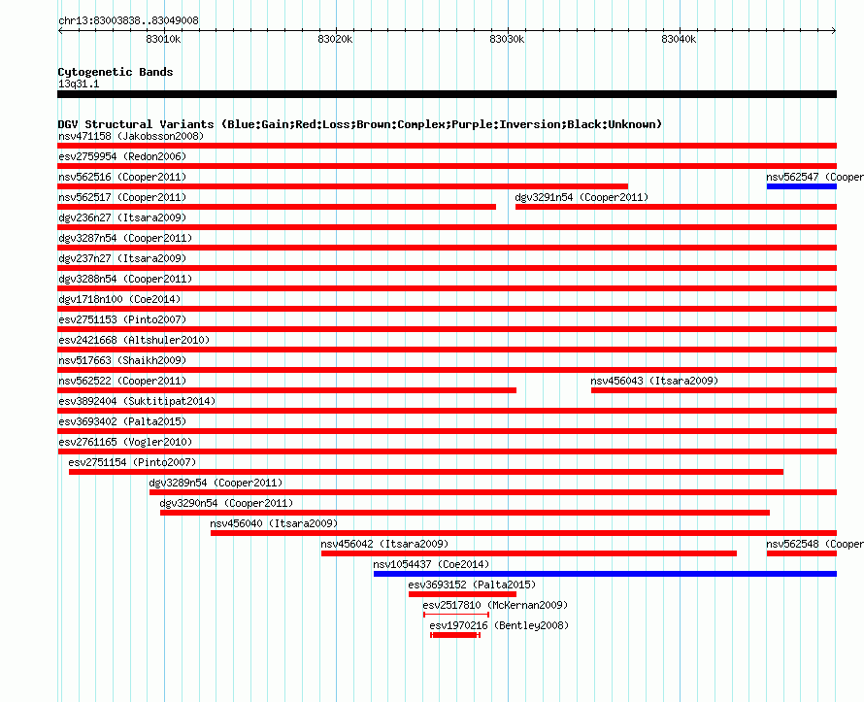Click the nsv562517 (Cooper2011) label
864x702 pixels.
click(x=122, y=197)
